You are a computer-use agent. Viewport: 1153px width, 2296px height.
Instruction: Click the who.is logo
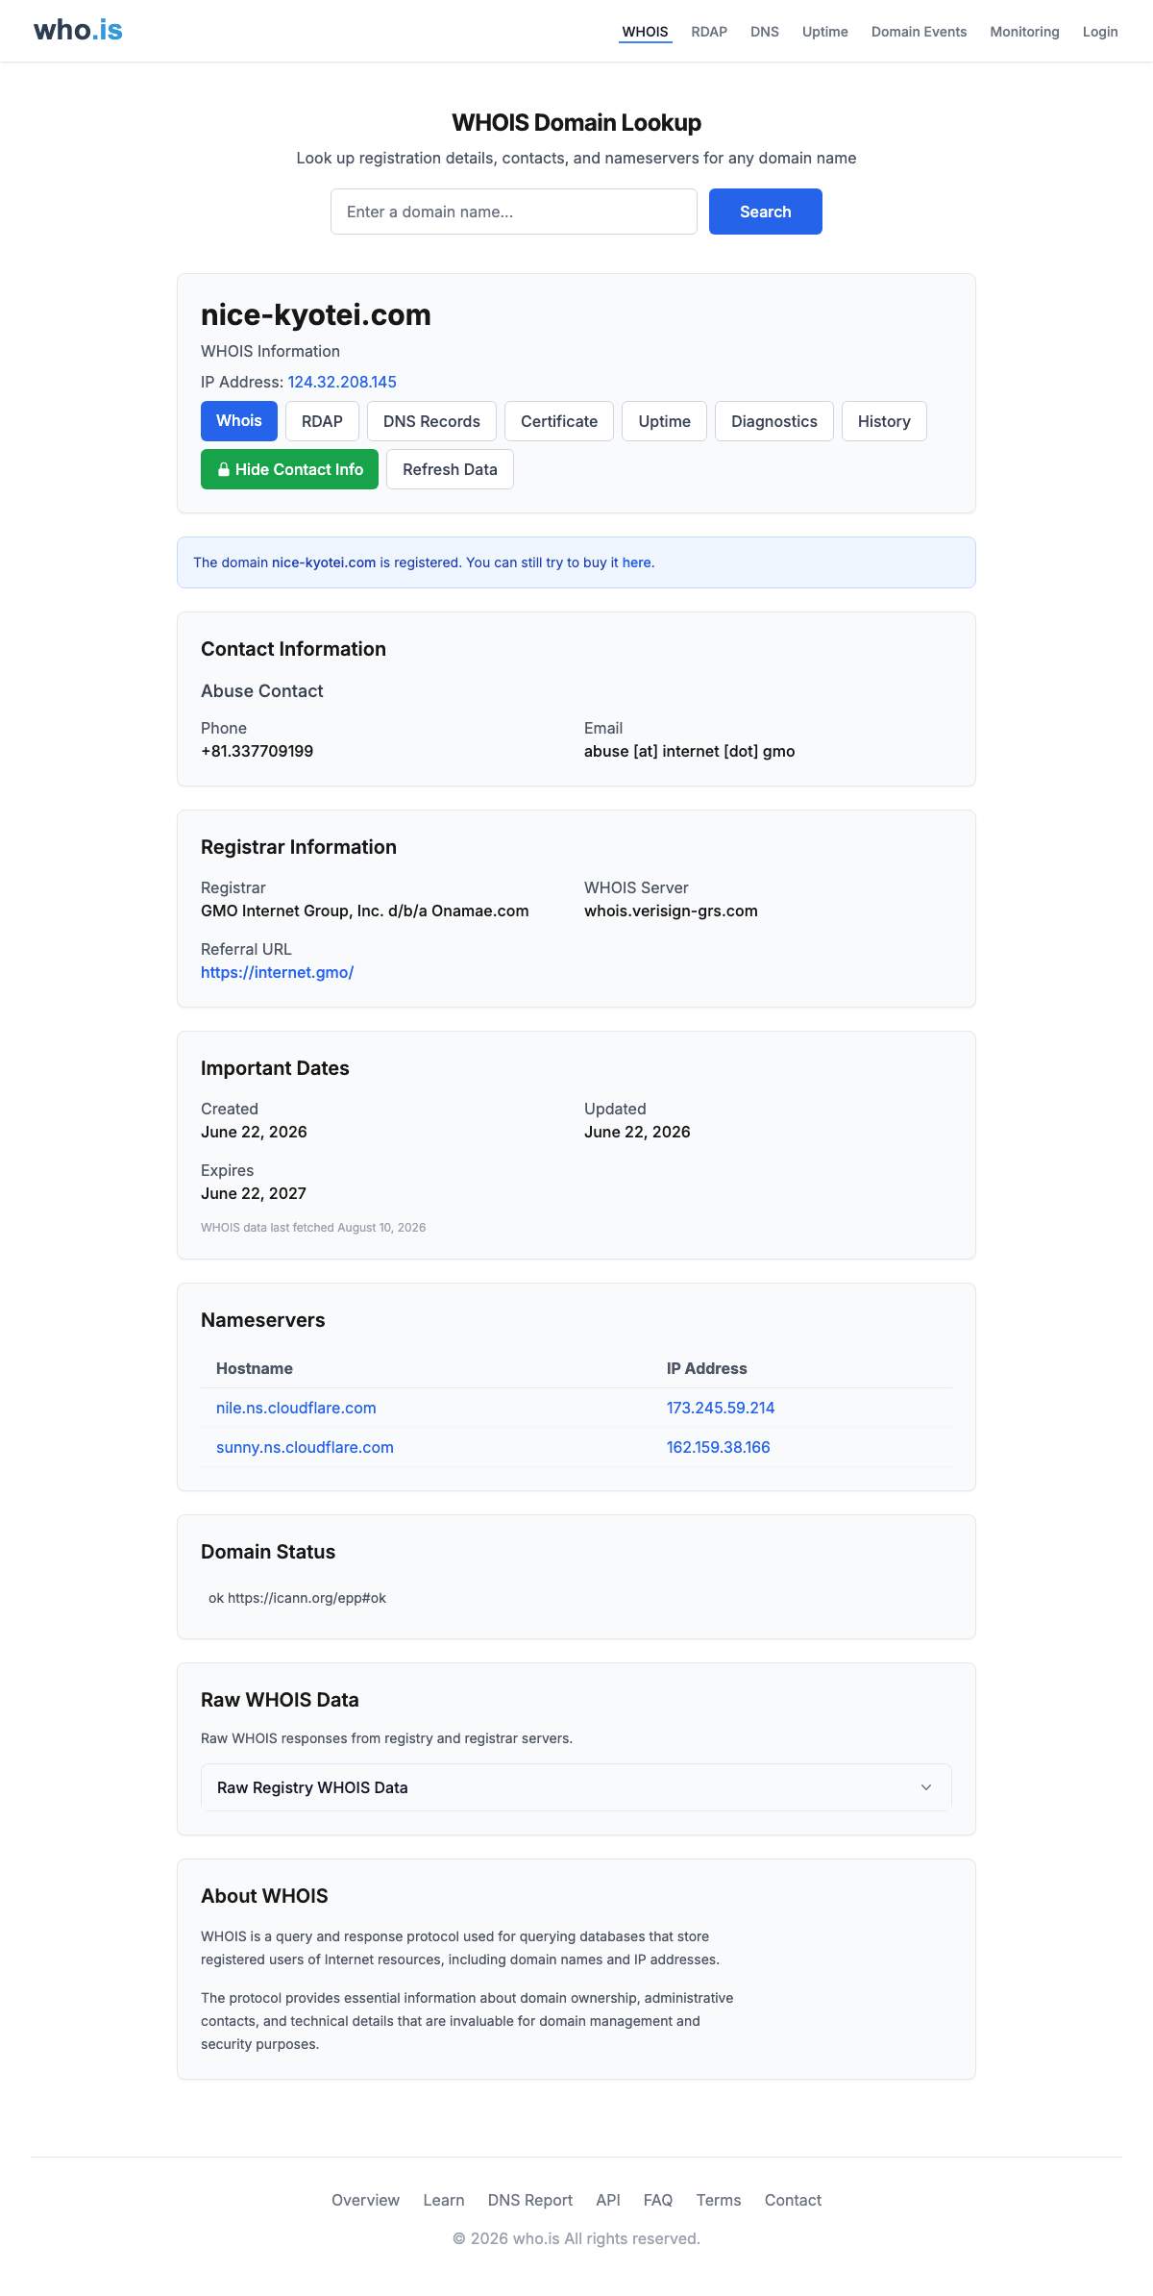tap(78, 30)
